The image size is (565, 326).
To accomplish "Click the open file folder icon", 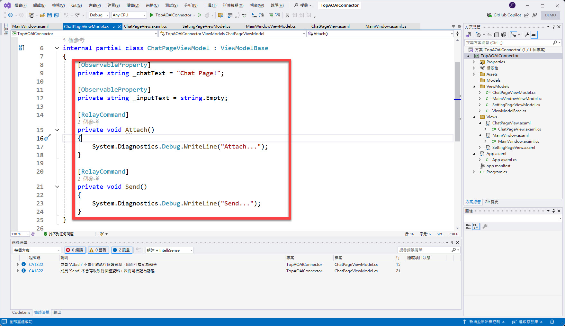I will (x=42, y=15).
